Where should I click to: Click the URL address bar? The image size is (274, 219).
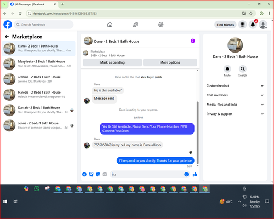pos(135,14)
